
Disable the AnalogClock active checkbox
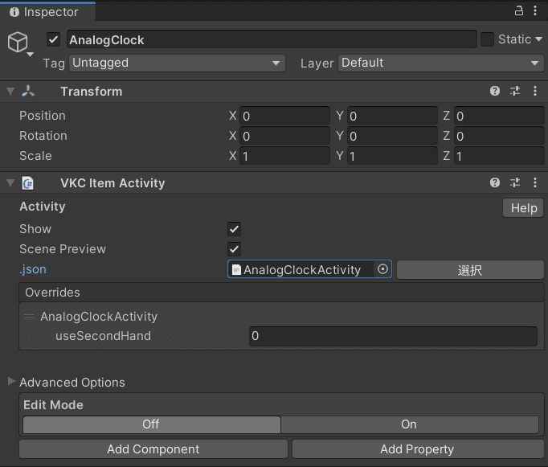(x=54, y=39)
